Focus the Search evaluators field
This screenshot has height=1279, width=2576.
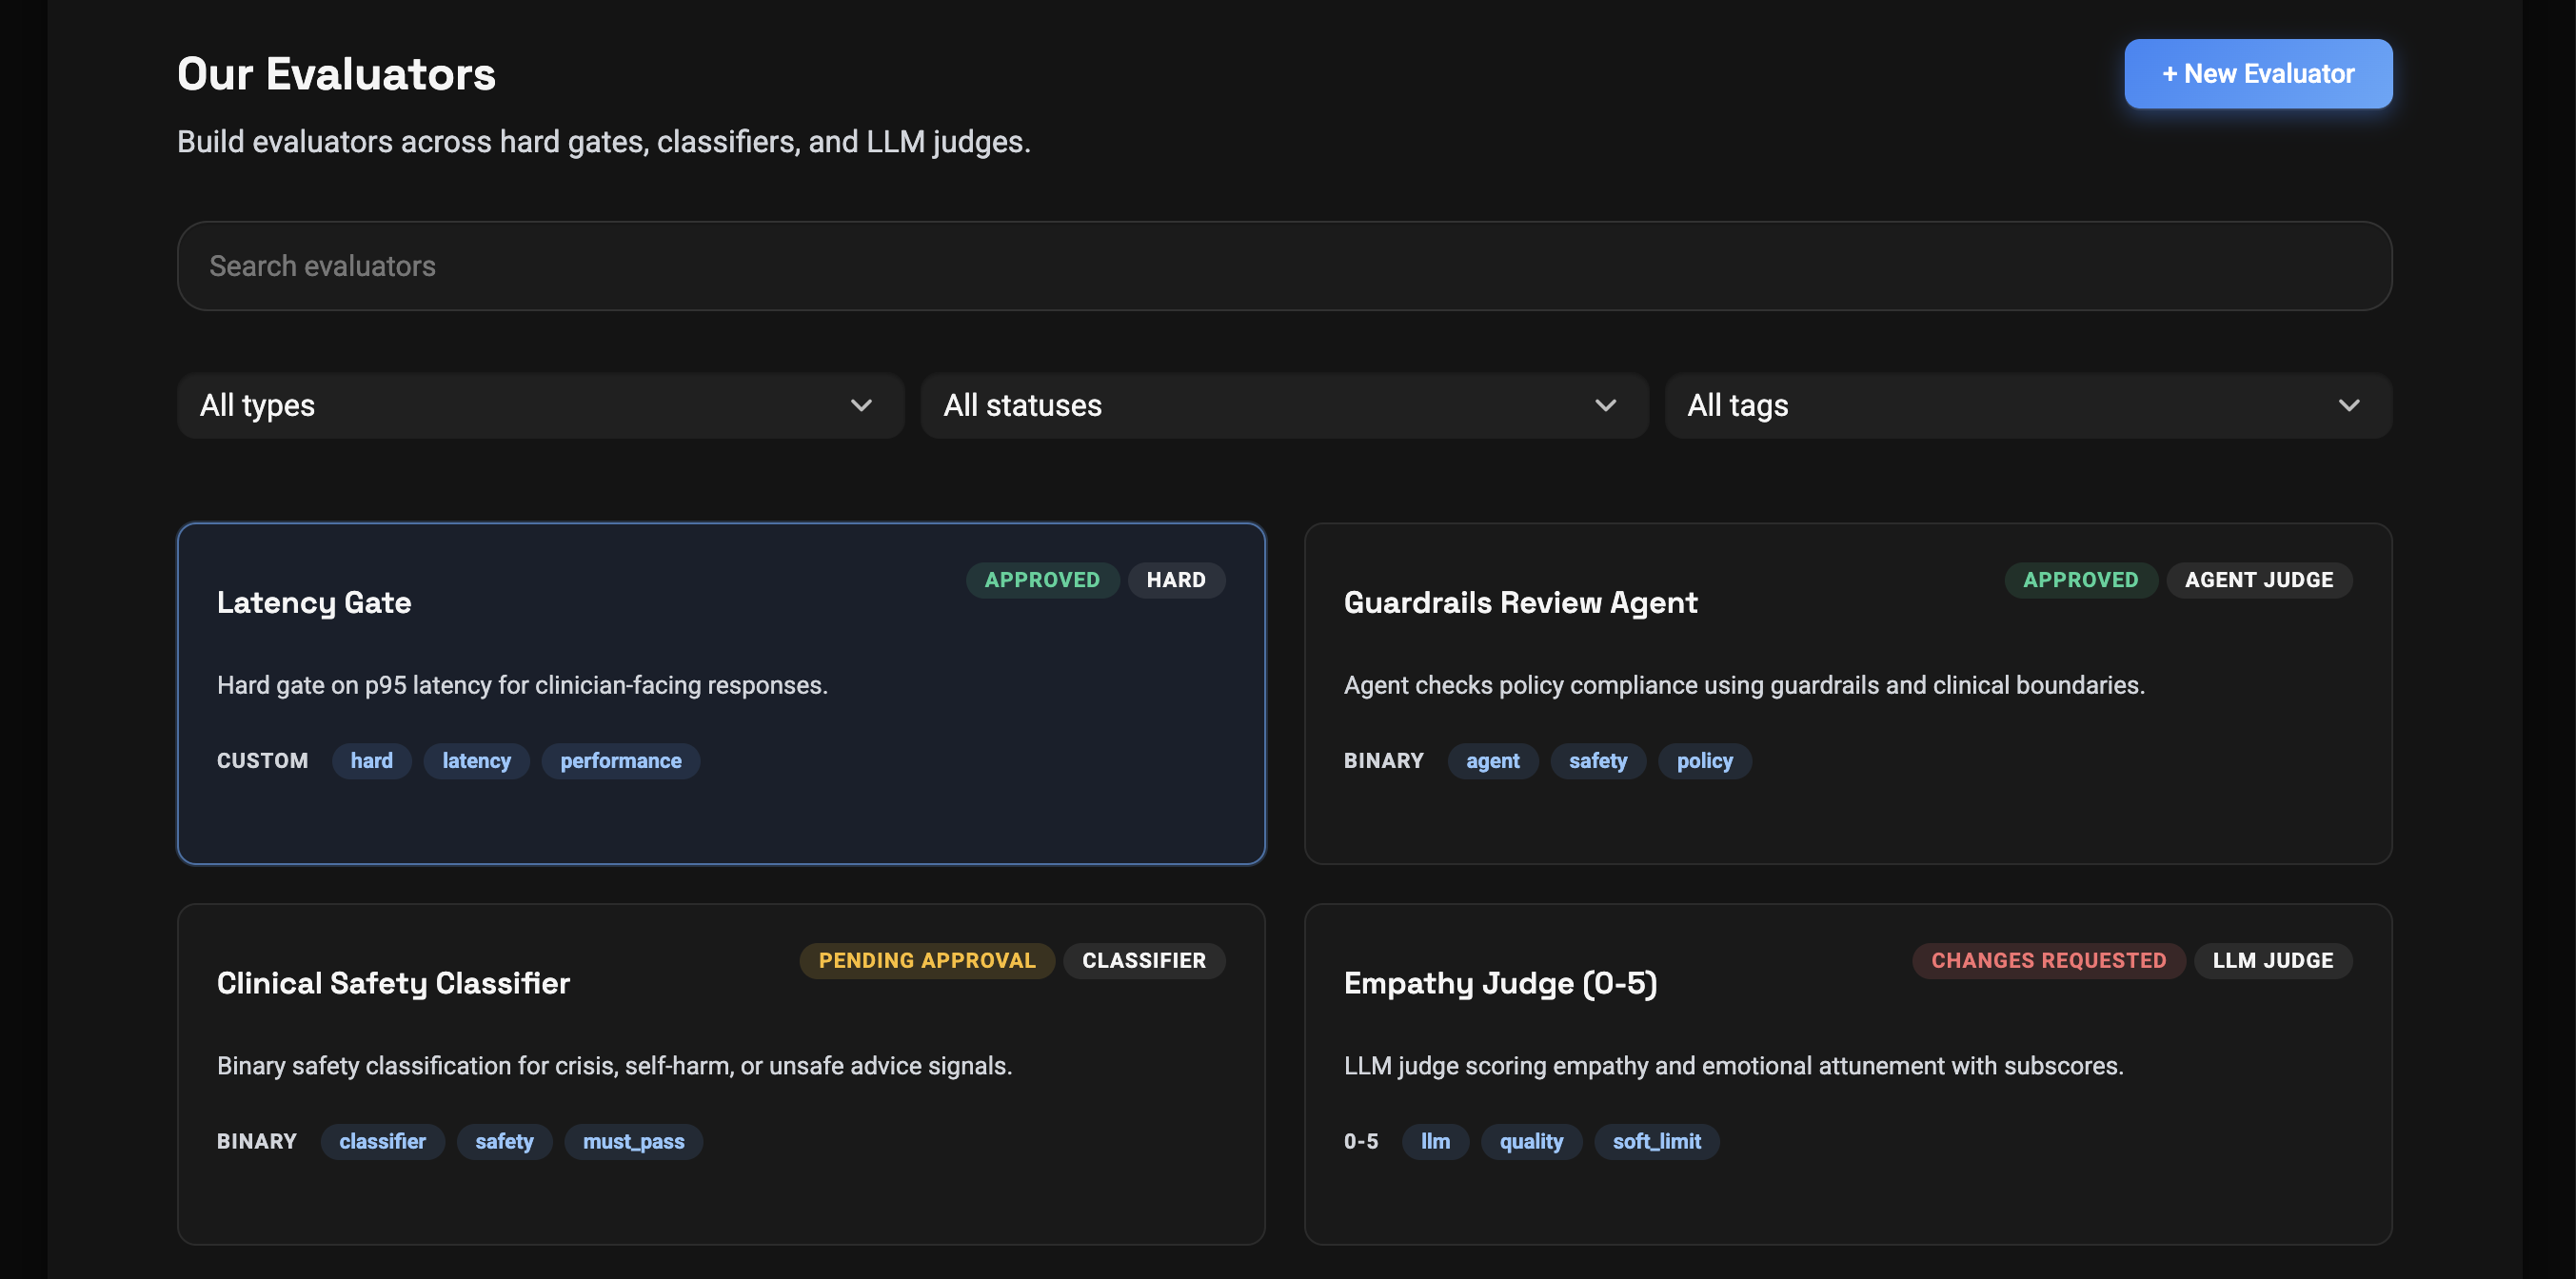click(x=1283, y=266)
